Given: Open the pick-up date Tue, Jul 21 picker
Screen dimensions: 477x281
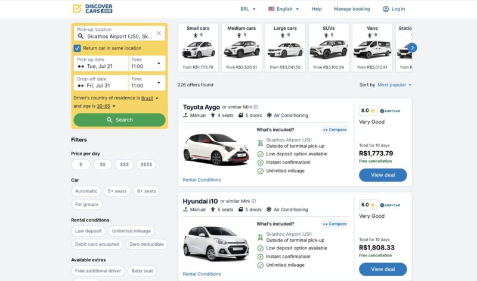Looking at the screenshot, I should 101,64.
